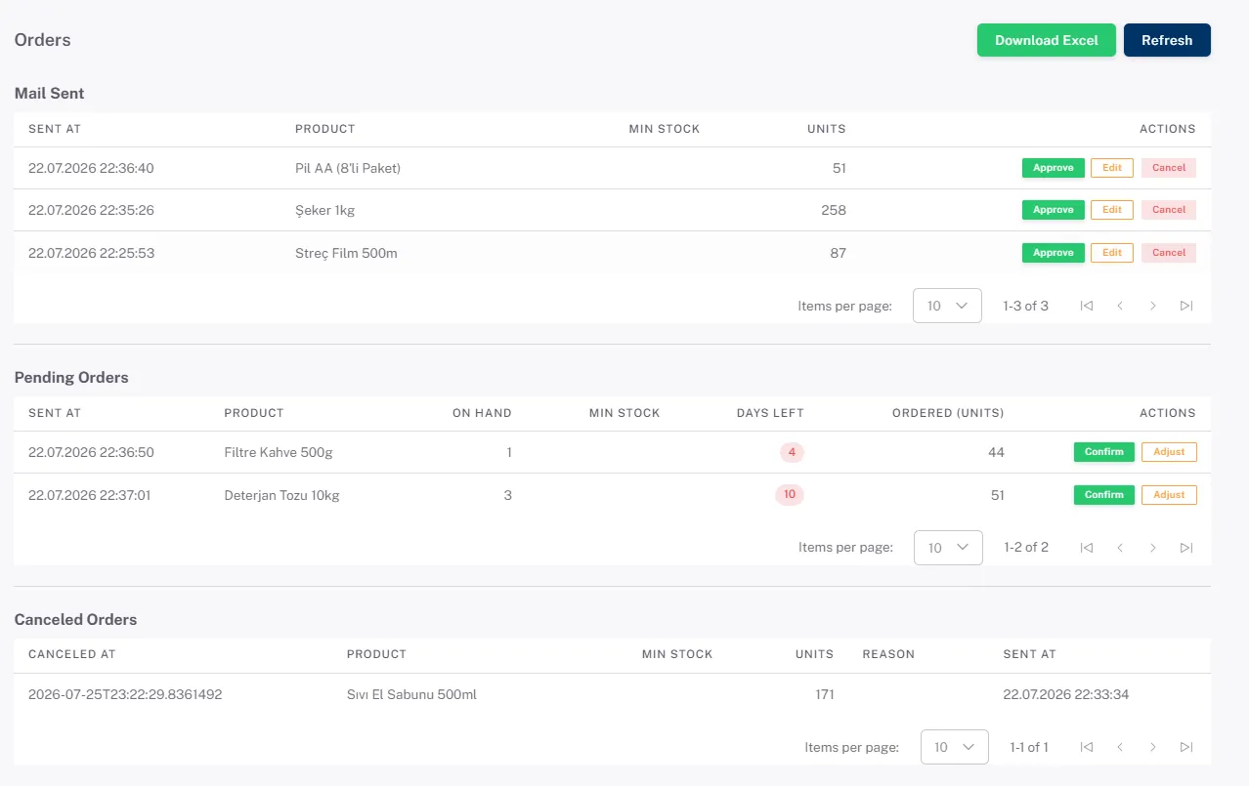The height and width of the screenshot is (786, 1249).
Task: Go to previous page in Pending Orders table
Action: [x=1120, y=548]
